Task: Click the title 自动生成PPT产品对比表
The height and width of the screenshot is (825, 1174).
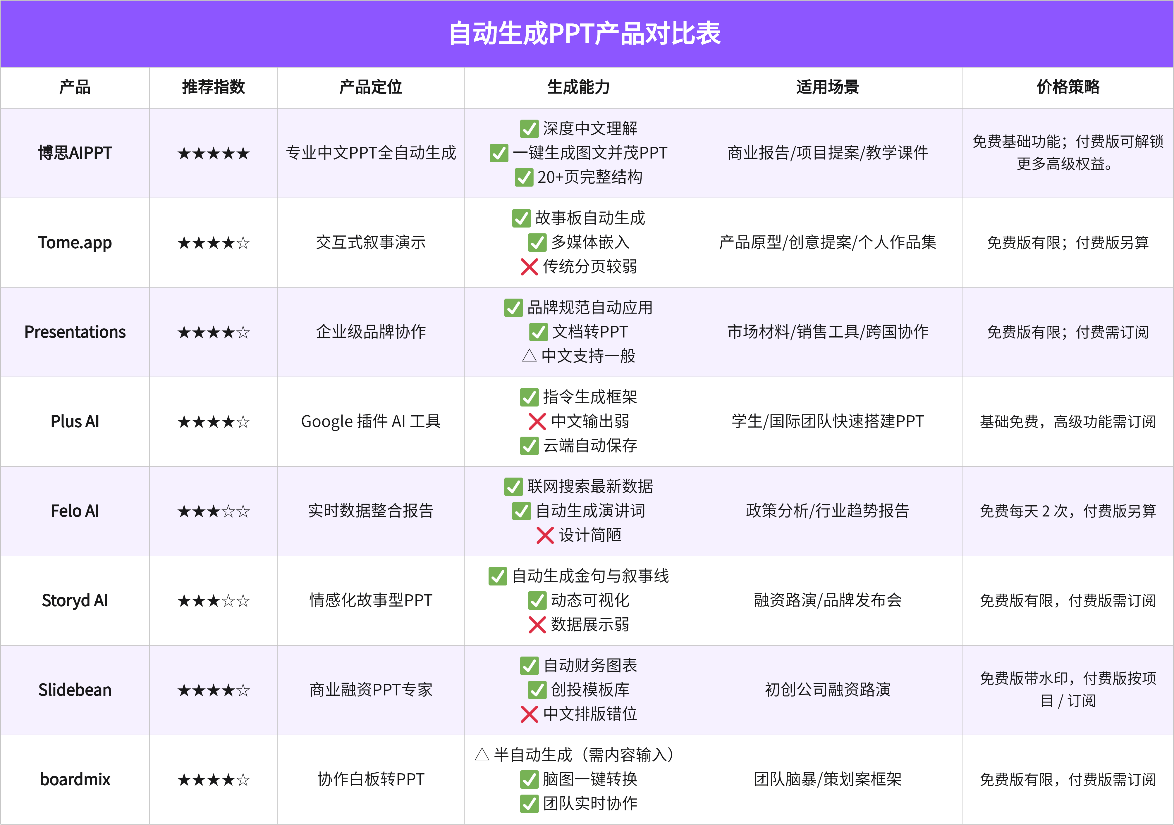Action: coord(585,34)
